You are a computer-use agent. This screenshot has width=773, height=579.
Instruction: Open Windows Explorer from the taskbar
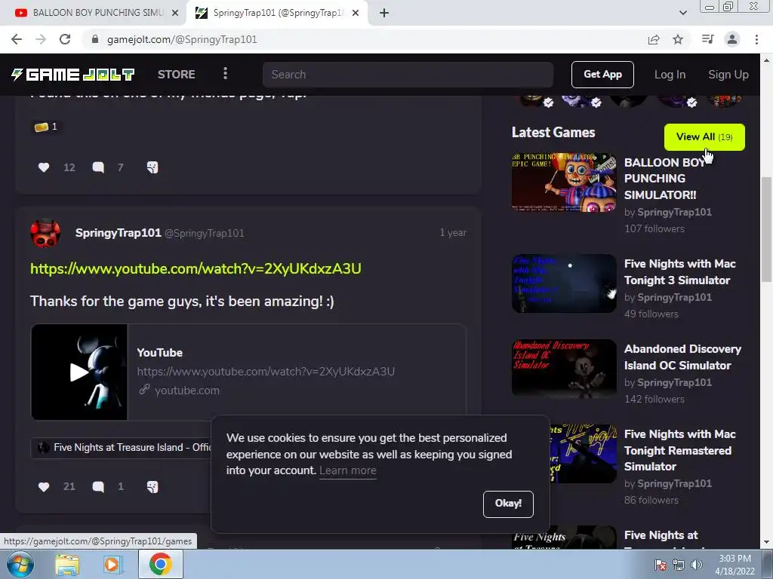[x=67, y=565]
